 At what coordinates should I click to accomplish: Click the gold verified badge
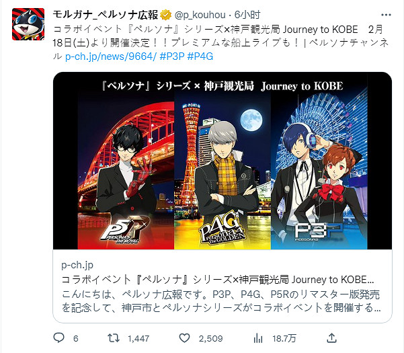(x=166, y=15)
